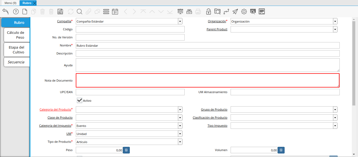Click the copy record icon
358x157 pixels.
34,12
